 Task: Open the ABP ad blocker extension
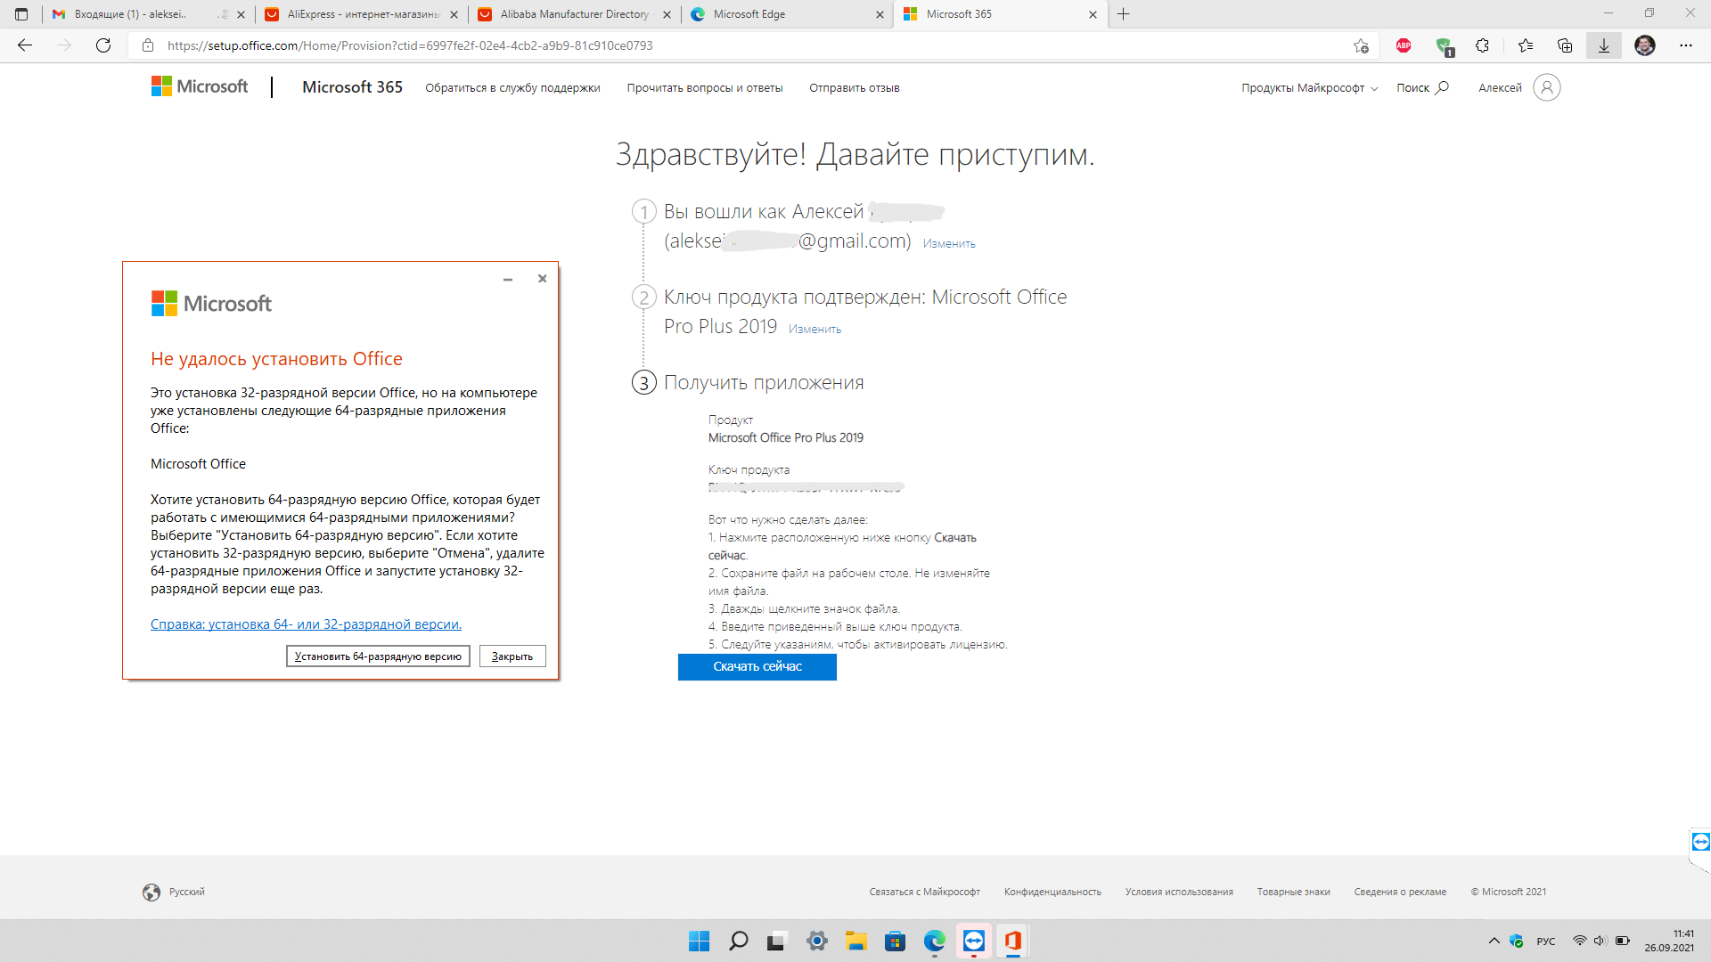1404,45
